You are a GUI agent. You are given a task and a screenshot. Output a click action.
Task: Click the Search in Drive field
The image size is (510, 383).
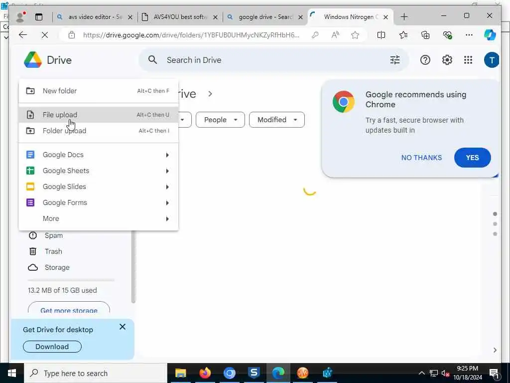(273, 60)
